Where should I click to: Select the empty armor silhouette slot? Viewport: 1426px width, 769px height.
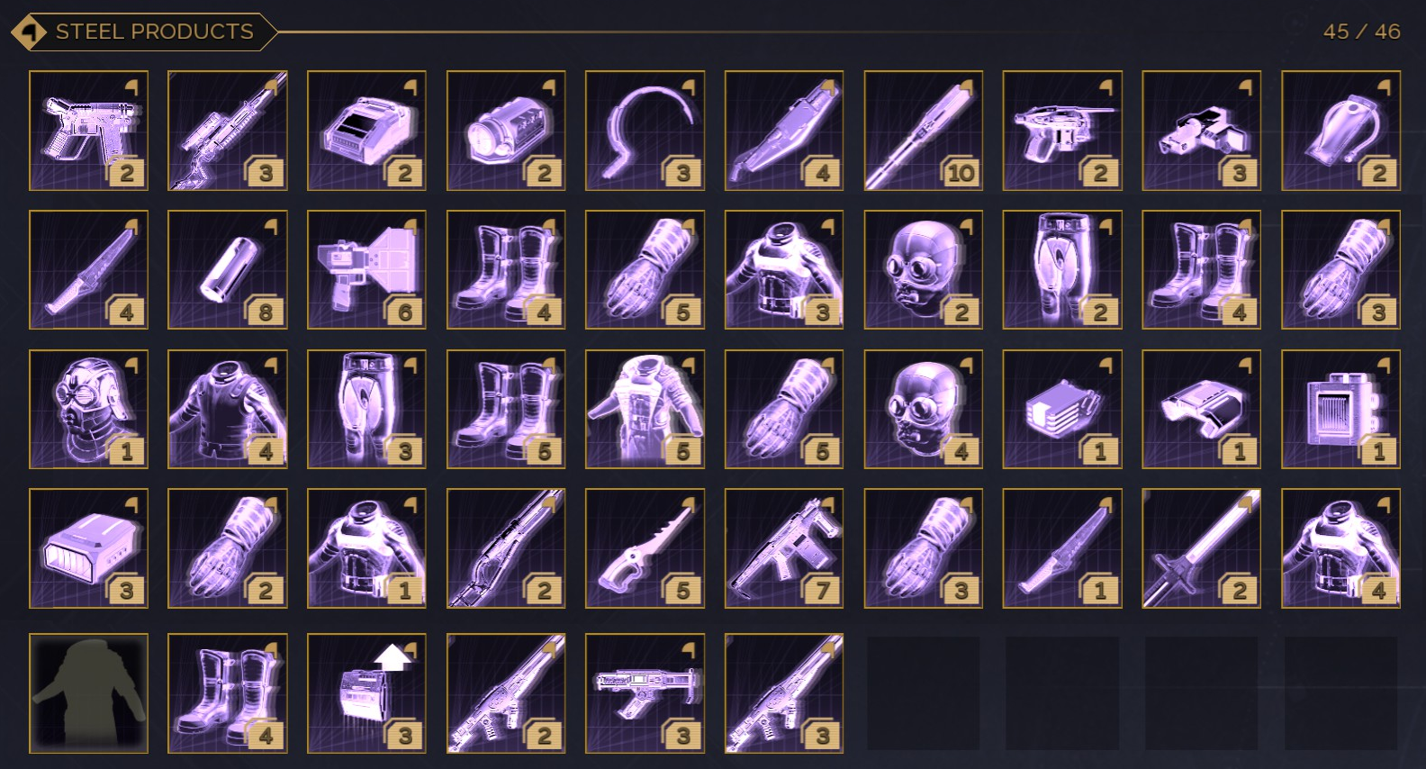[88, 693]
